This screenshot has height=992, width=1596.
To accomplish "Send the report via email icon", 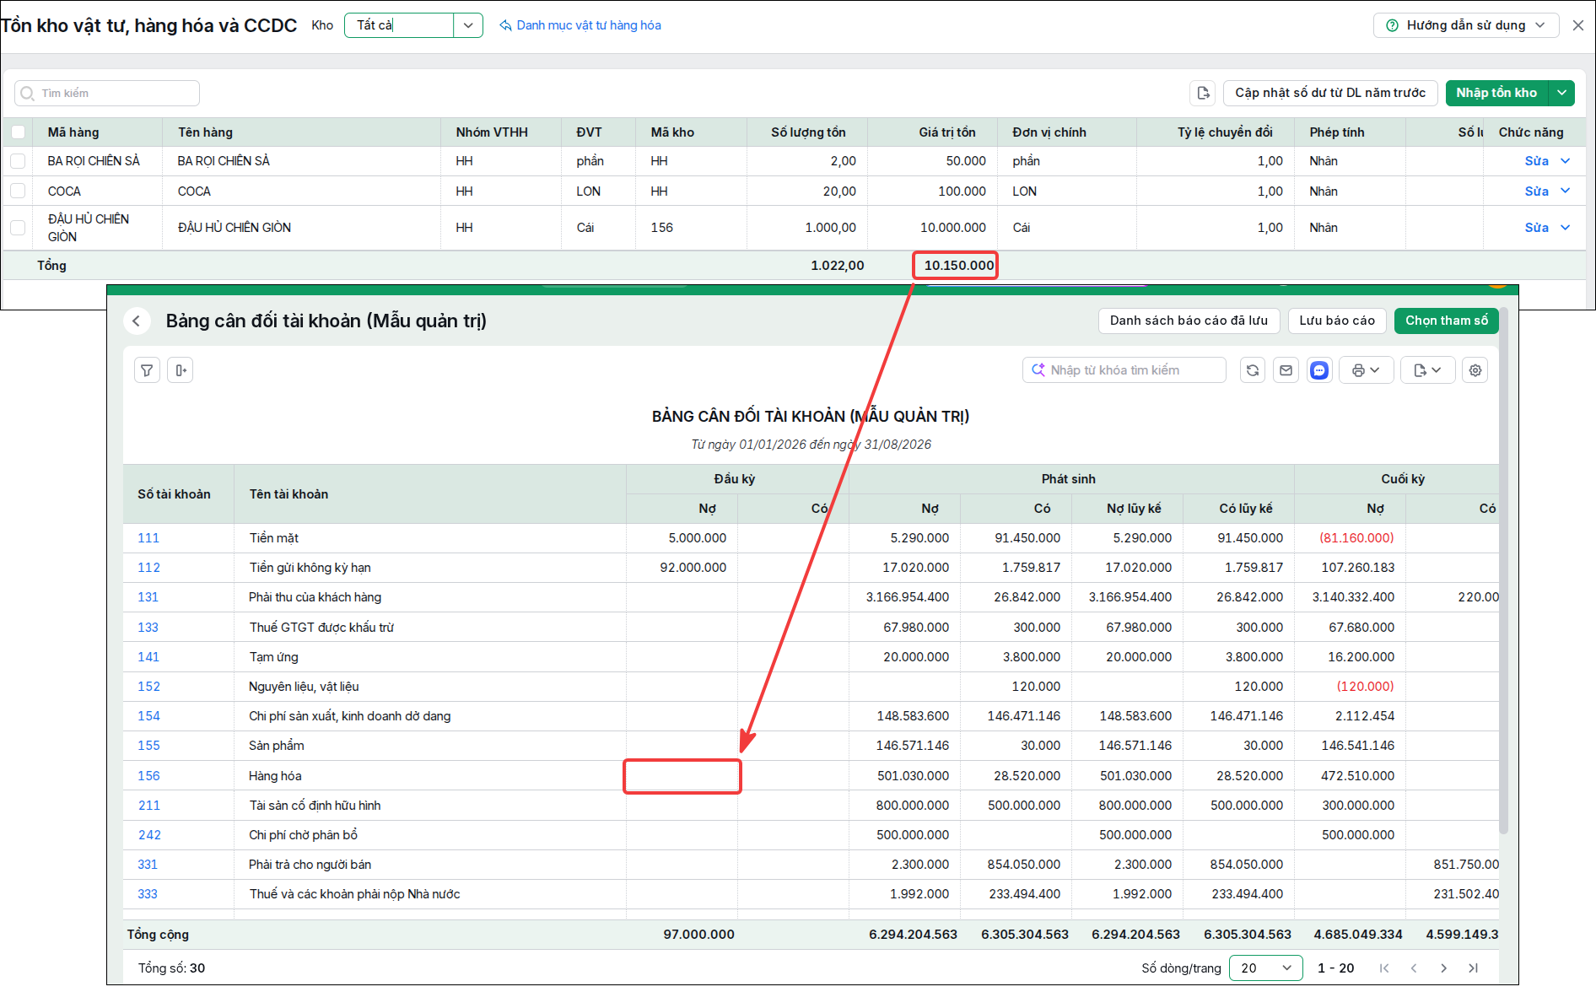I will point(1286,370).
